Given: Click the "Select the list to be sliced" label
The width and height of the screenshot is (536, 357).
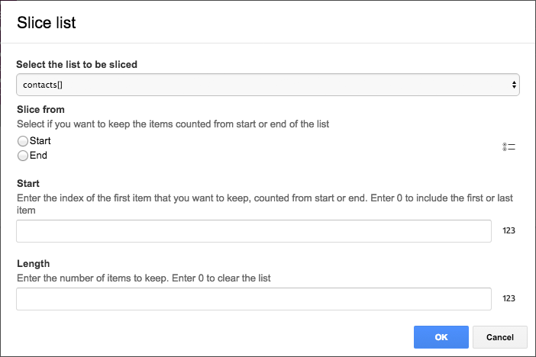Looking at the screenshot, I should tap(76, 65).
